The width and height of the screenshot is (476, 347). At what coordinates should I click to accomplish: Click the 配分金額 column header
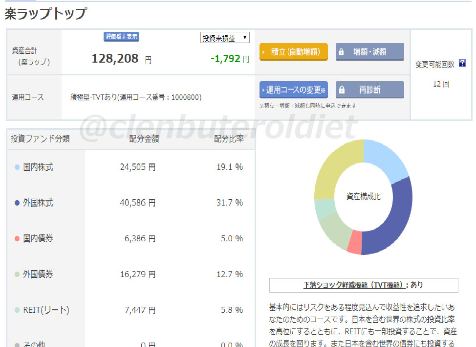click(144, 139)
